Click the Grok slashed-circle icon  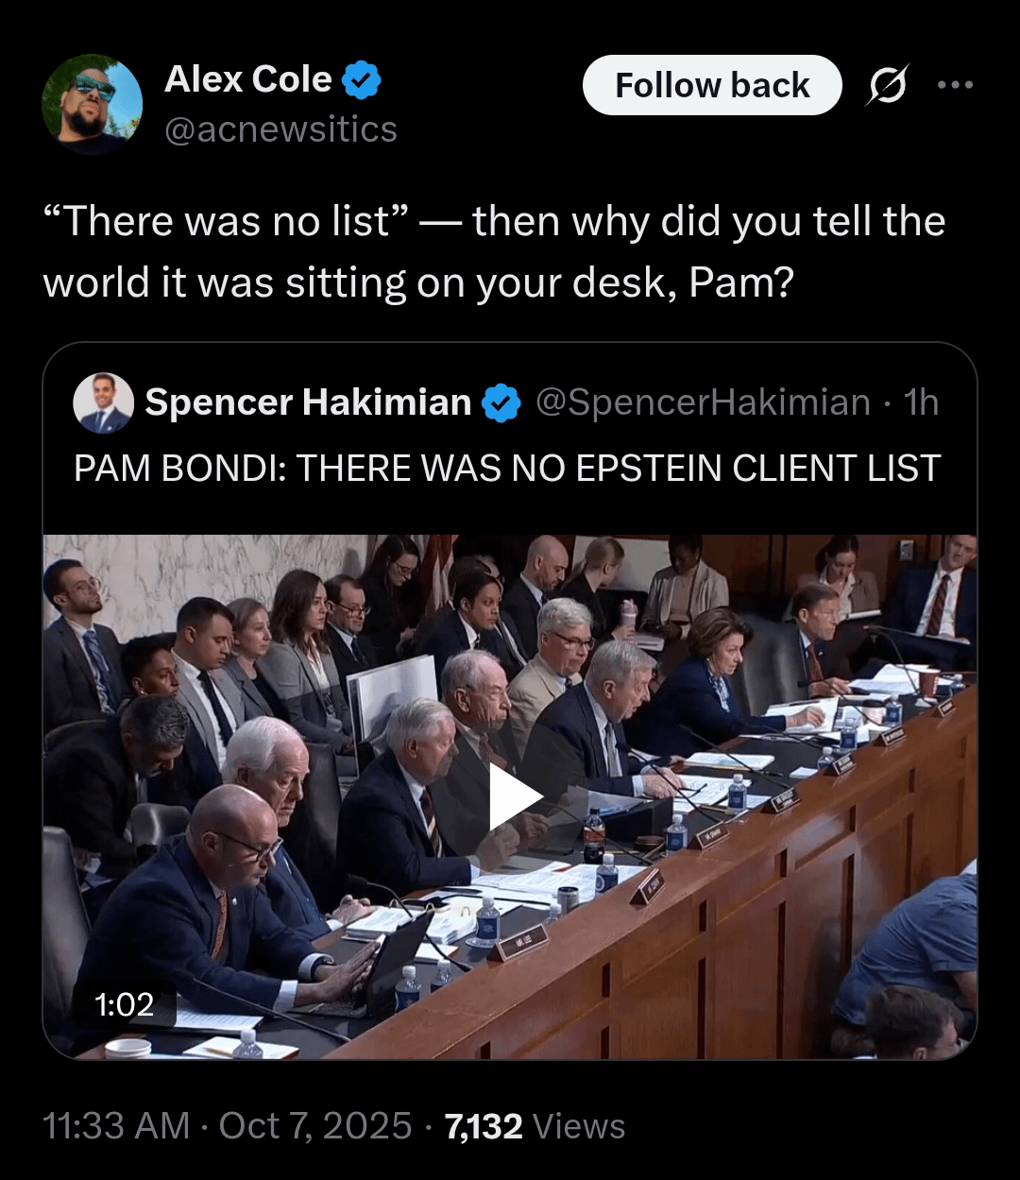(x=888, y=85)
